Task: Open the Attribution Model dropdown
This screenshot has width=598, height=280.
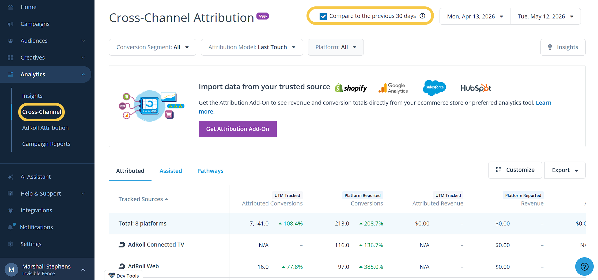Action: (252, 47)
